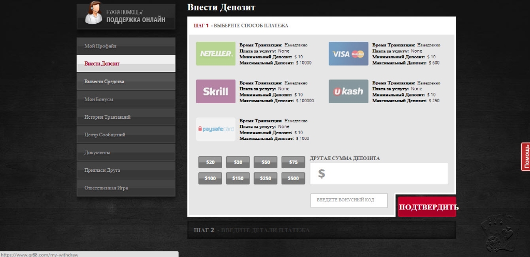Open the red Помощь side tab
The width and height of the screenshot is (530, 257).
[x=526, y=157]
